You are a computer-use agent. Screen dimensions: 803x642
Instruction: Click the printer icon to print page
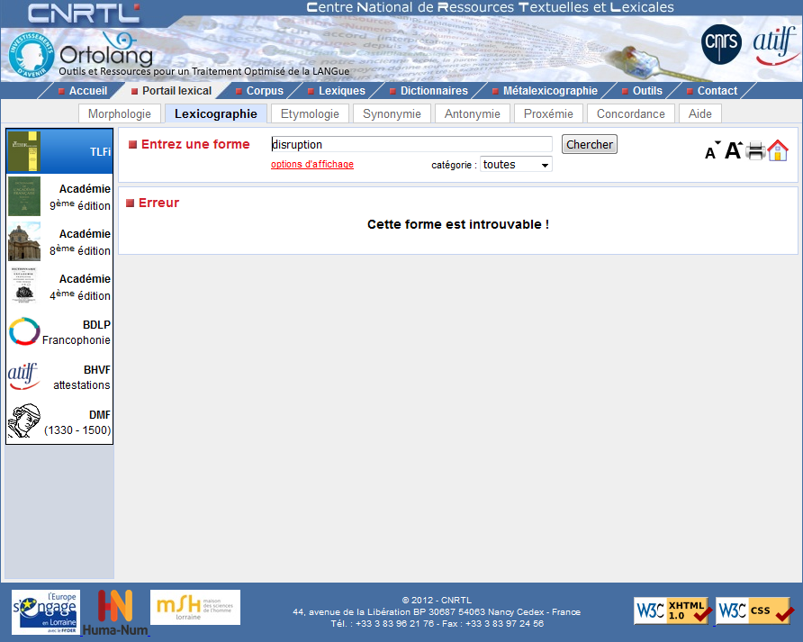click(x=755, y=150)
